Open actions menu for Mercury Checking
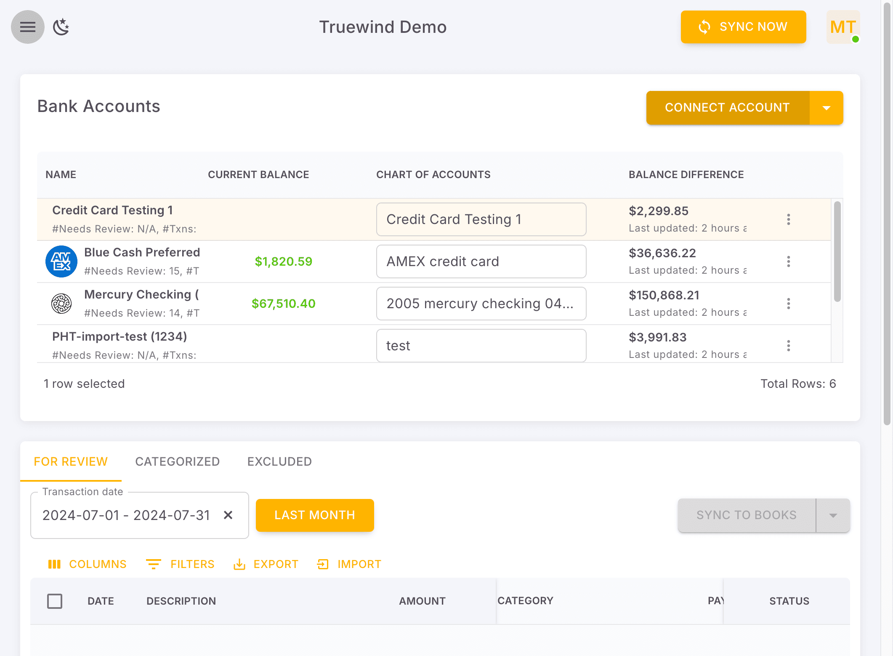The width and height of the screenshot is (893, 656). tap(789, 304)
